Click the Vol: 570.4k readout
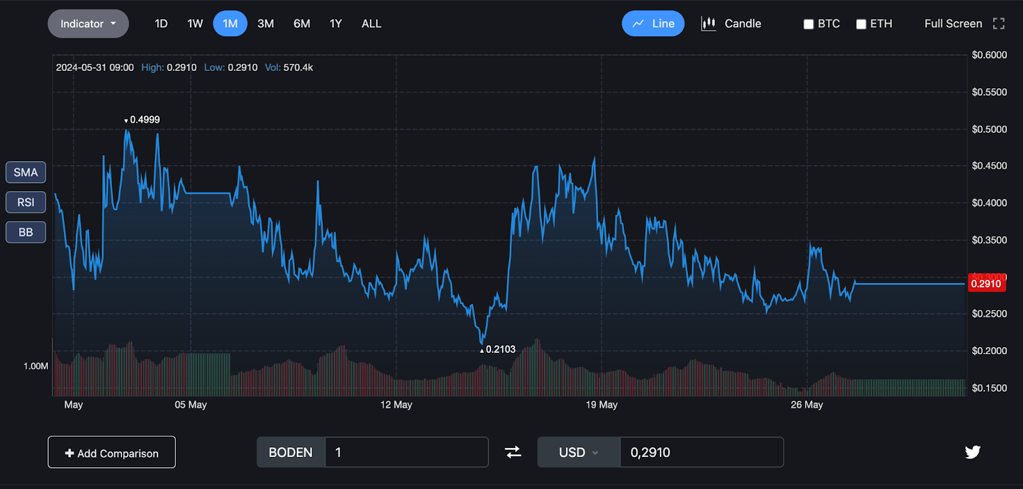Viewport: 1023px width, 489px height. pos(289,68)
